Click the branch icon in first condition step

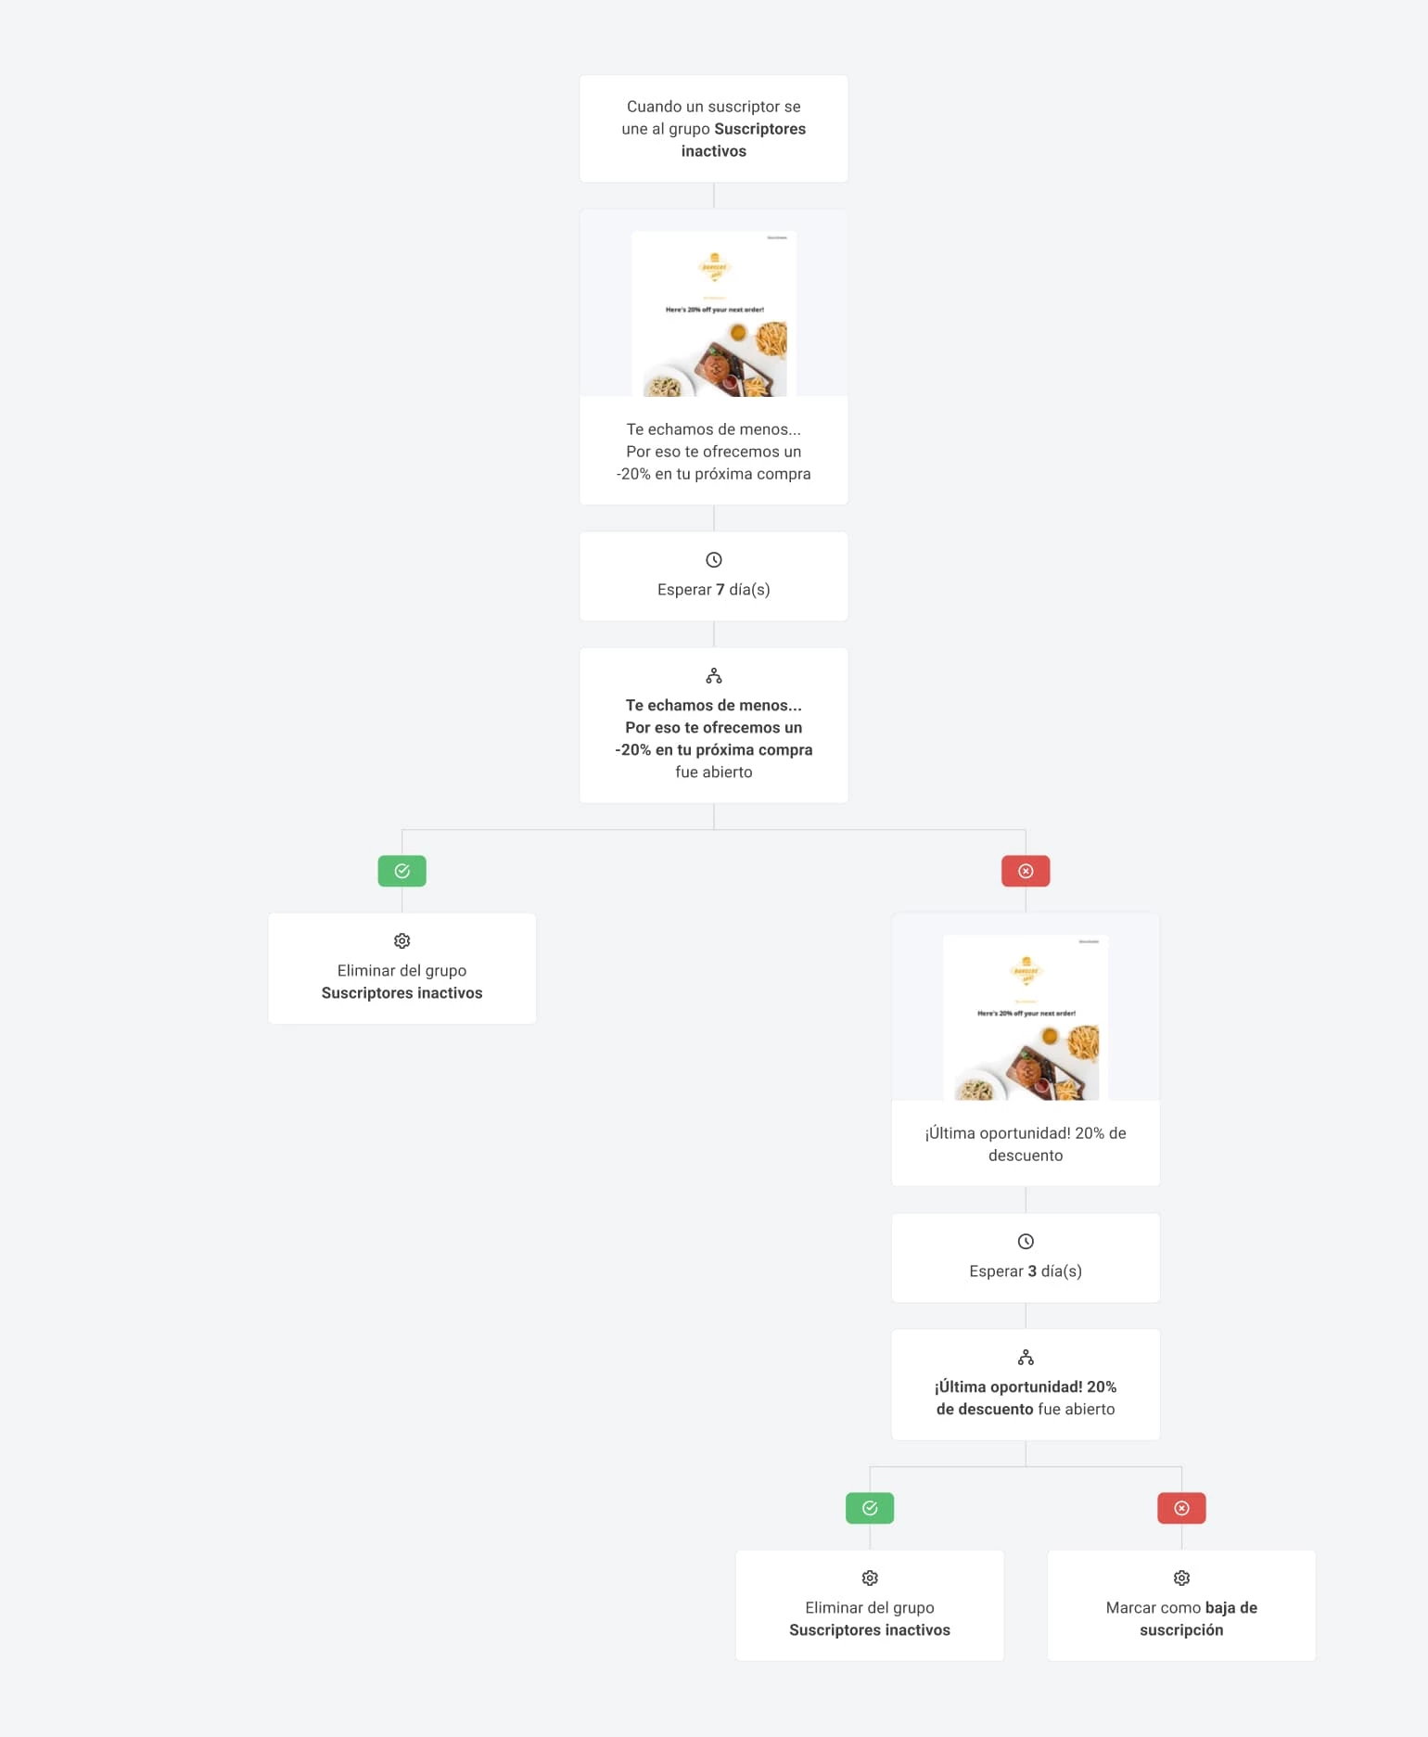click(713, 676)
